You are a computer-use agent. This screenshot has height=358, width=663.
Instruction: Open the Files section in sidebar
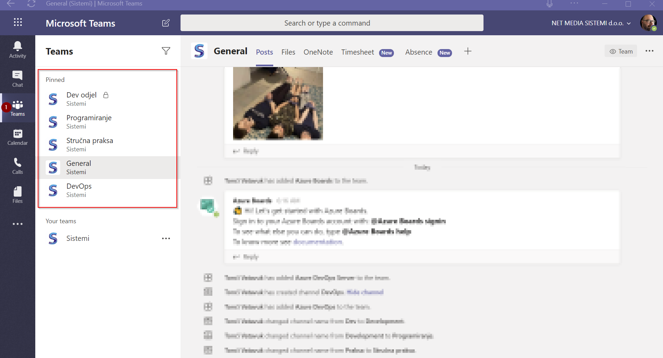(x=18, y=195)
